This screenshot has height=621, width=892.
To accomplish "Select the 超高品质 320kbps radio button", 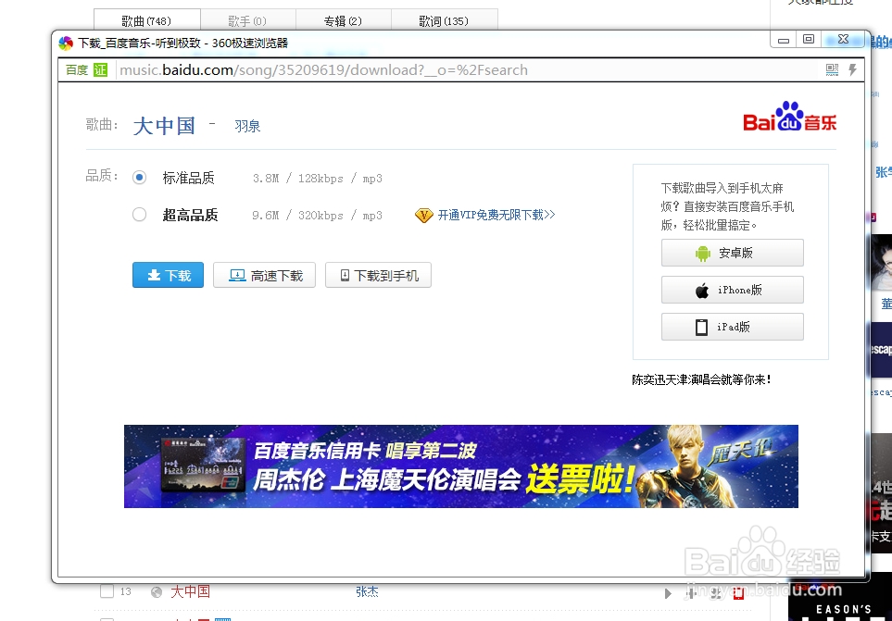I will coord(139,214).
